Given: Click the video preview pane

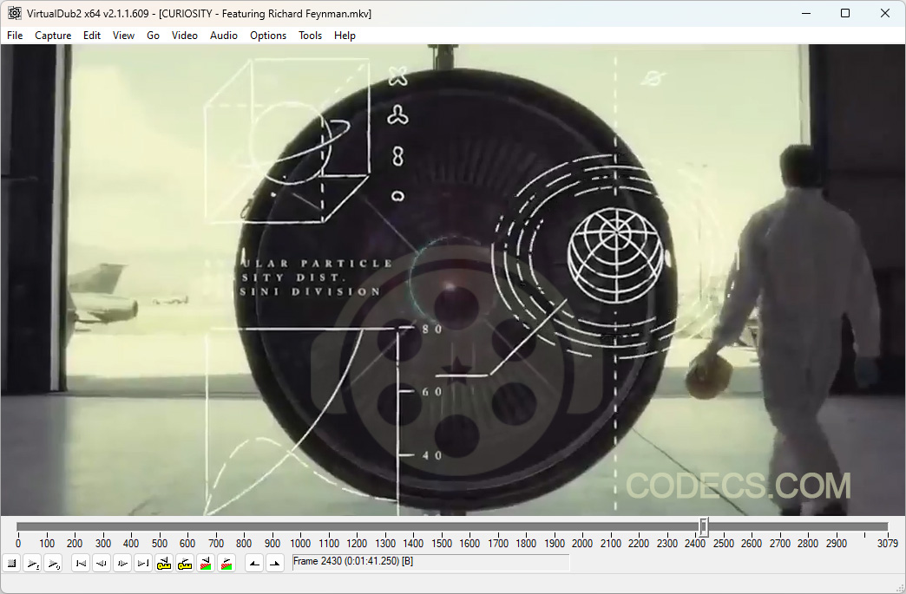Looking at the screenshot, I should click(453, 280).
